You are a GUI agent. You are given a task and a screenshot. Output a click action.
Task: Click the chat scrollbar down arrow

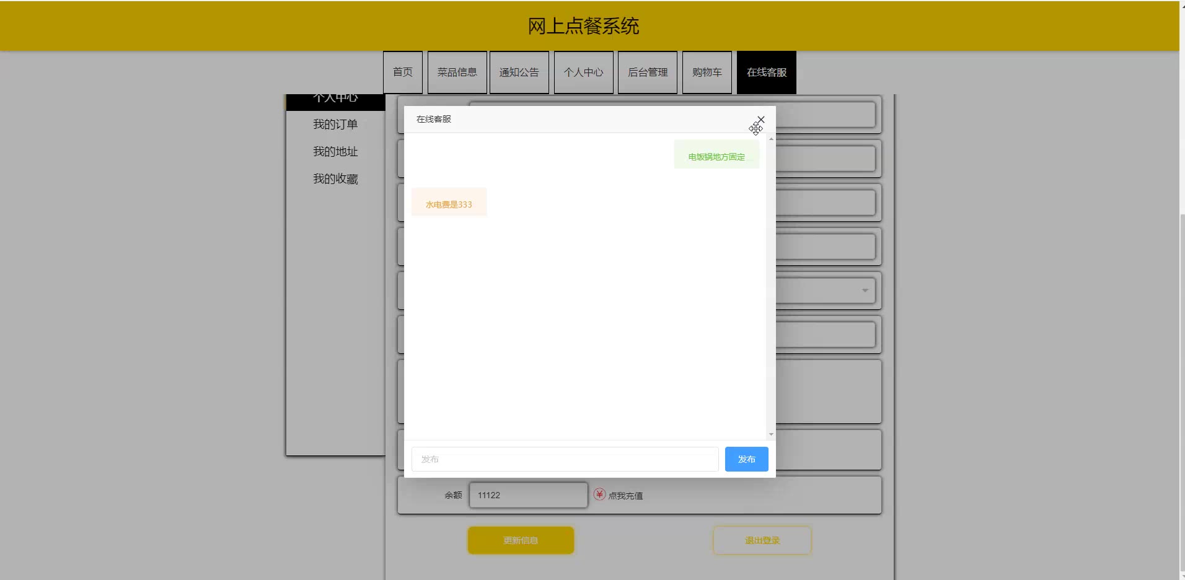point(771,434)
